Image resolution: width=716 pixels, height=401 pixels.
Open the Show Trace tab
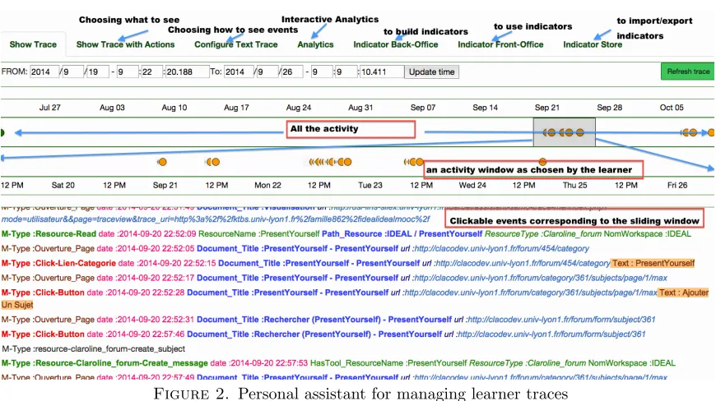[x=33, y=44]
